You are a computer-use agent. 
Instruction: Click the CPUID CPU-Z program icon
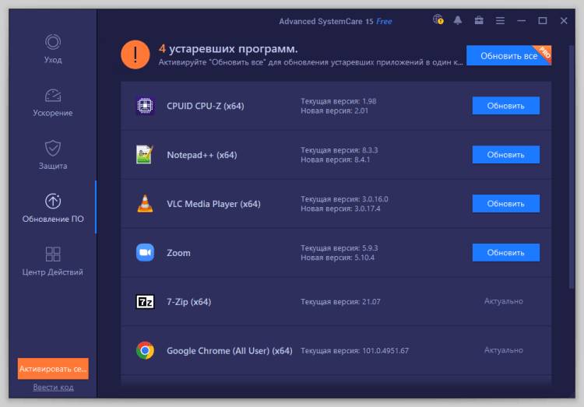pyautogui.click(x=145, y=106)
